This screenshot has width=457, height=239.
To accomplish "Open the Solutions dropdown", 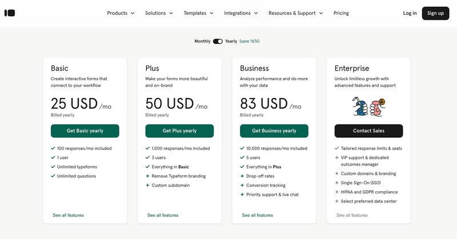I will click(159, 13).
